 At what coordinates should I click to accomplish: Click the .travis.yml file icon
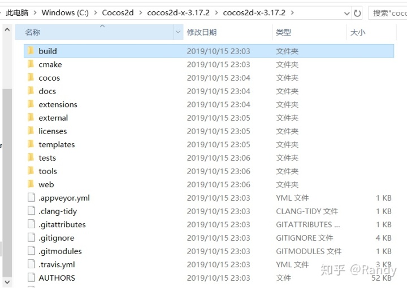(x=31, y=264)
